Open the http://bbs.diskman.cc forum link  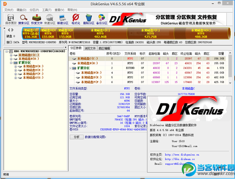180,159
